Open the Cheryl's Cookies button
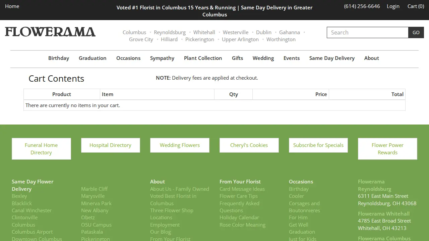Viewport: 429px width, 241px height. click(249, 145)
